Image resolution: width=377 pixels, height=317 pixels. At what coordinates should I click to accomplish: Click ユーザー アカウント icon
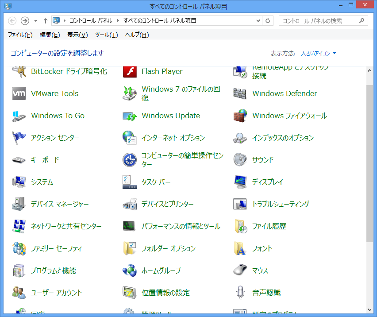coord(19,293)
